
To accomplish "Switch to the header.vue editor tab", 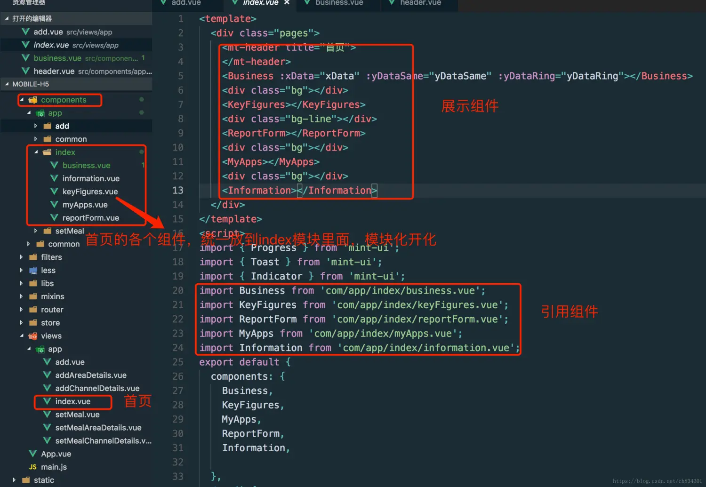I will [420, 3].
